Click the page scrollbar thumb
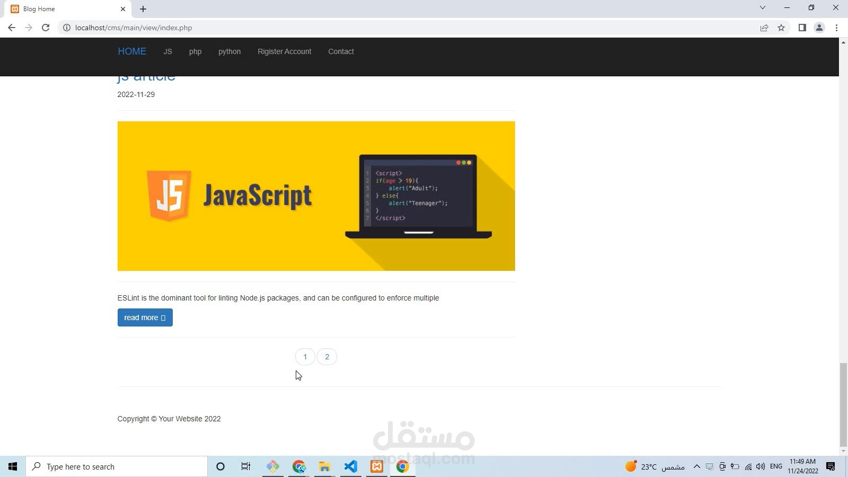The width and height of the screenshot is (848, 477). [x=843, y=405]
